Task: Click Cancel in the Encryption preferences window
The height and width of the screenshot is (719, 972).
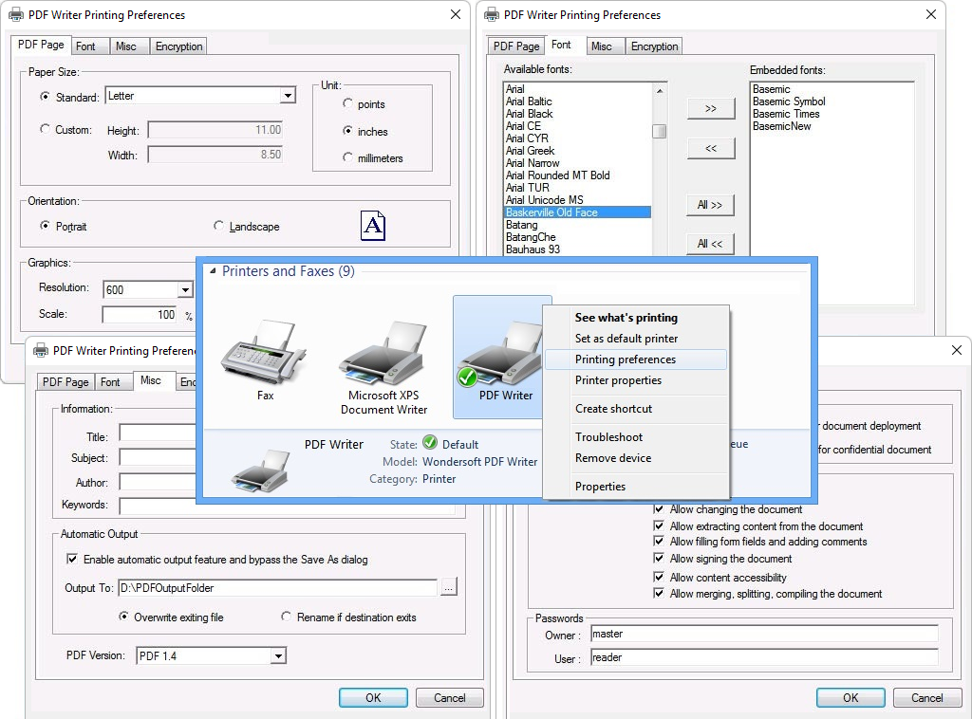Action: 926,698
